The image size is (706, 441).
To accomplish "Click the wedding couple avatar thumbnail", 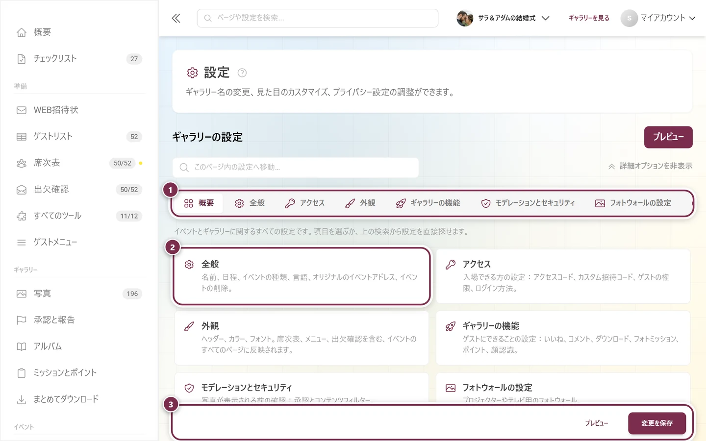I will 465,18.
